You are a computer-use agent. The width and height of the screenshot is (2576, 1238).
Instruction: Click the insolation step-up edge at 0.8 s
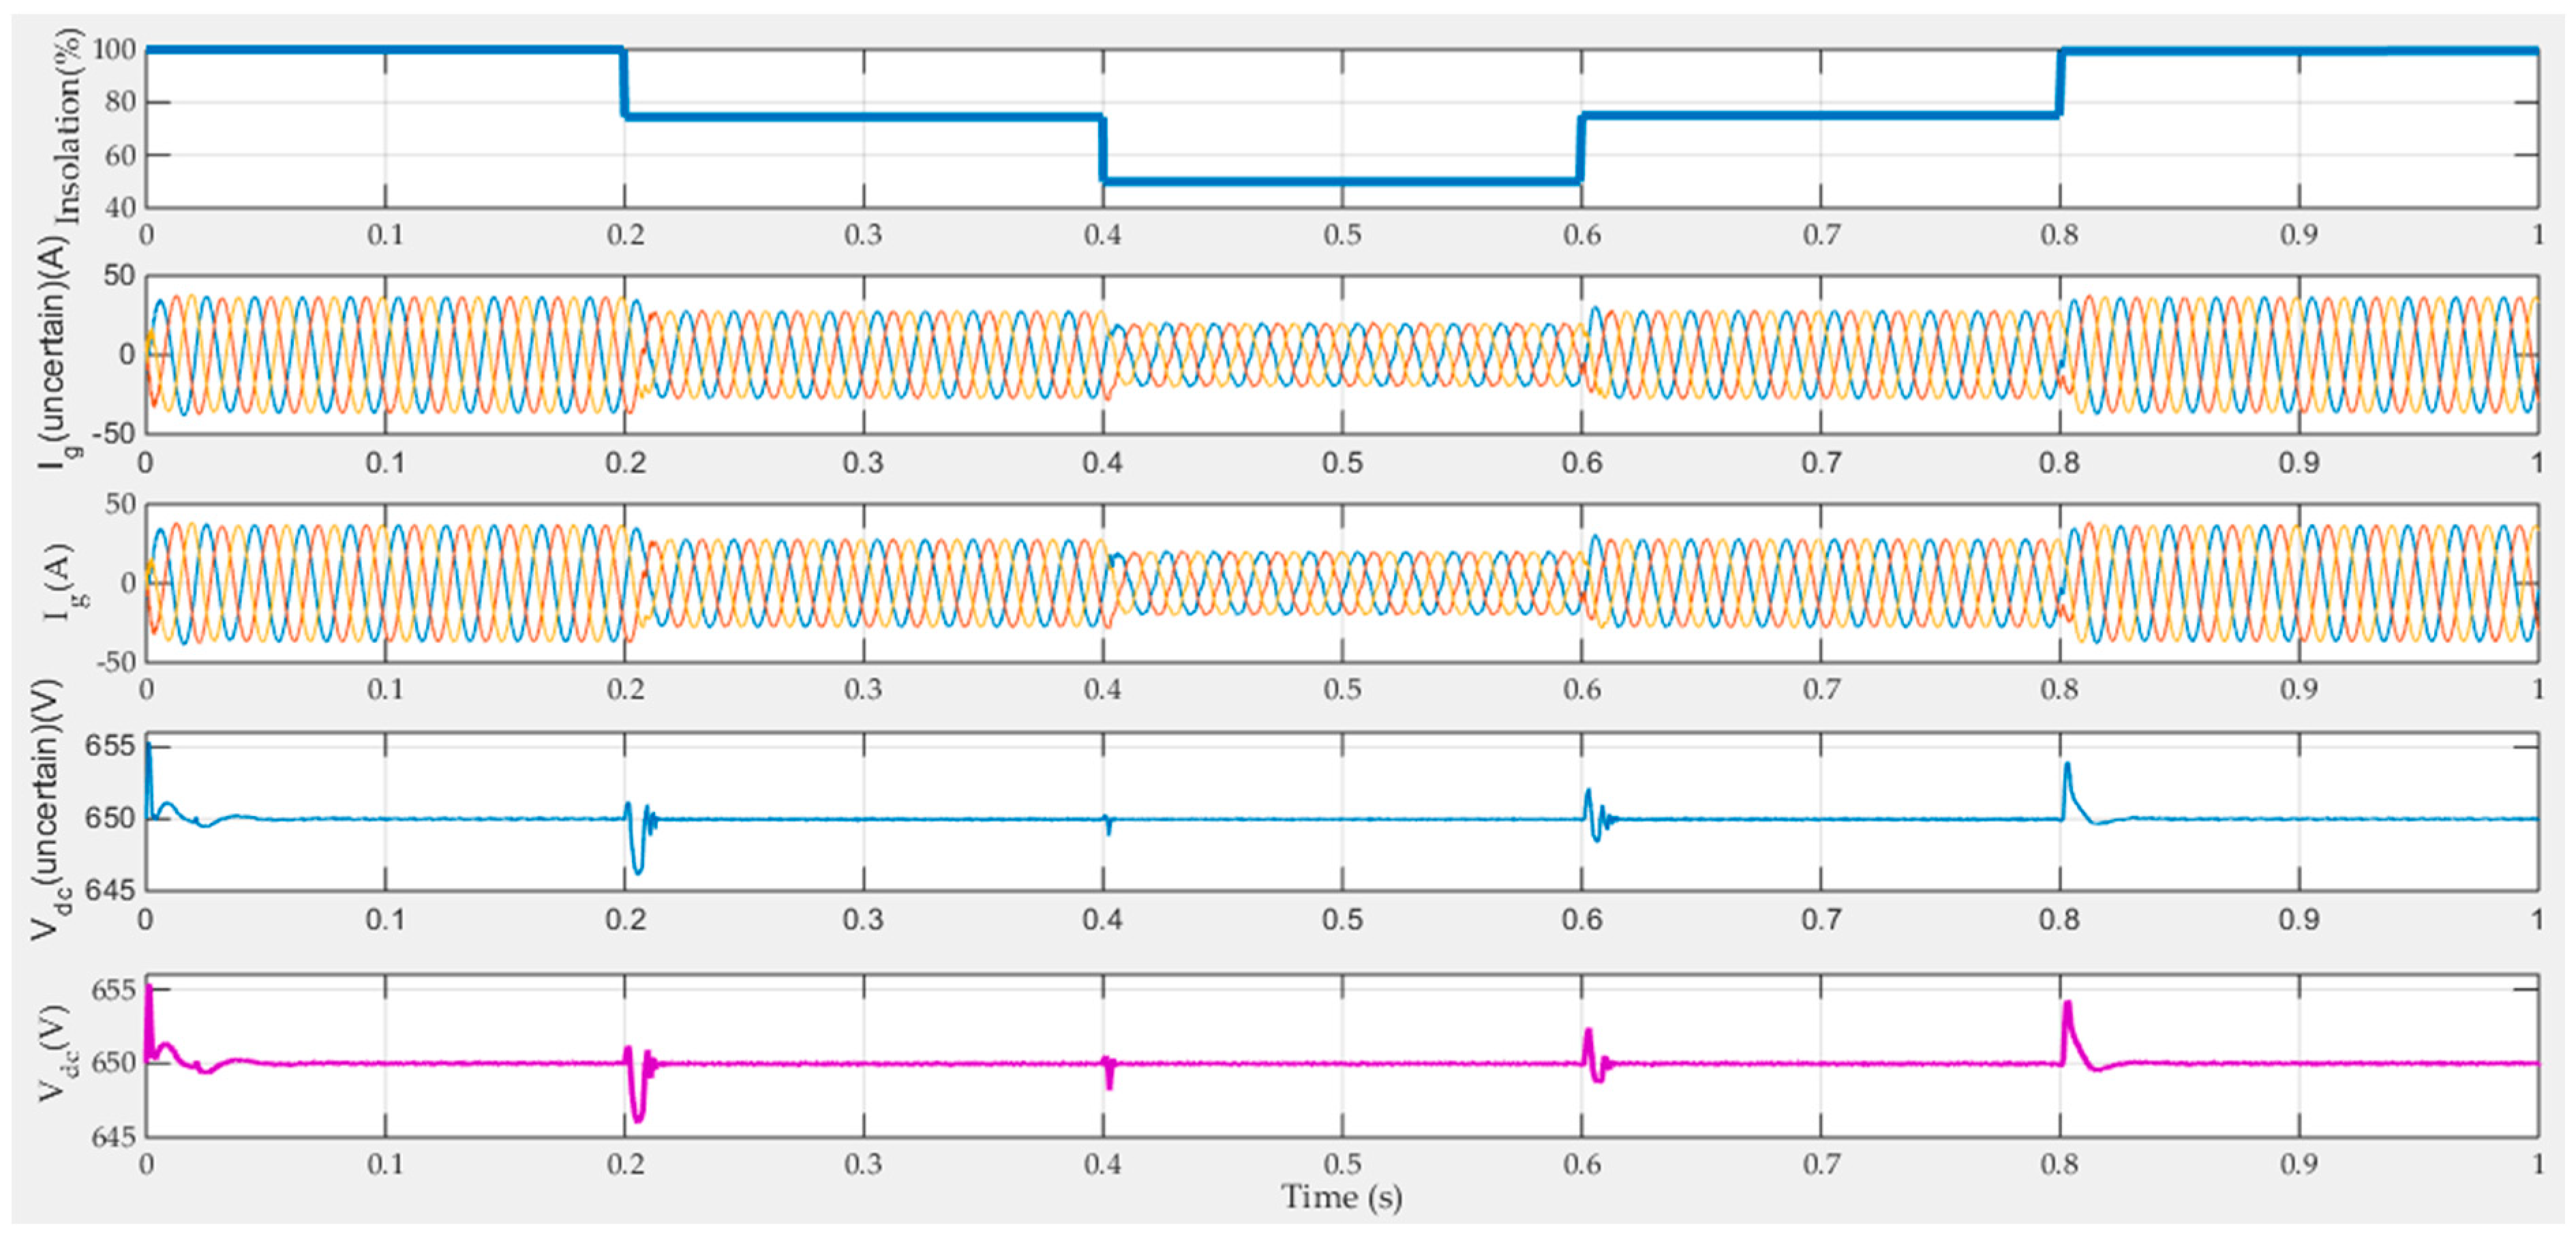tap(2060, 84)
